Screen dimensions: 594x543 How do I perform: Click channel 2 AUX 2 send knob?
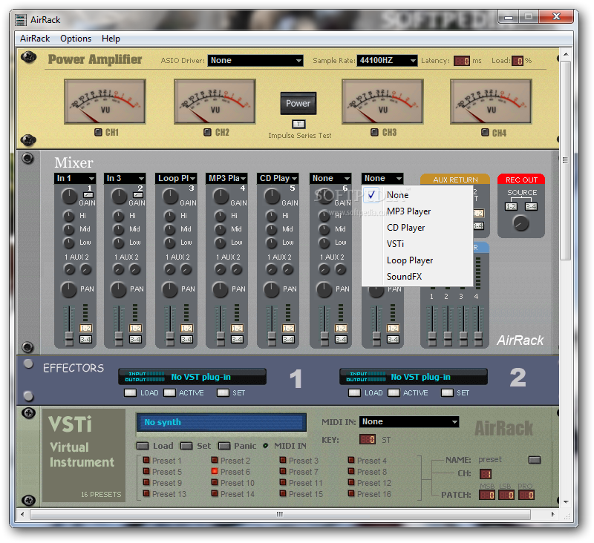pyautogui.click(x=135, y=269)
